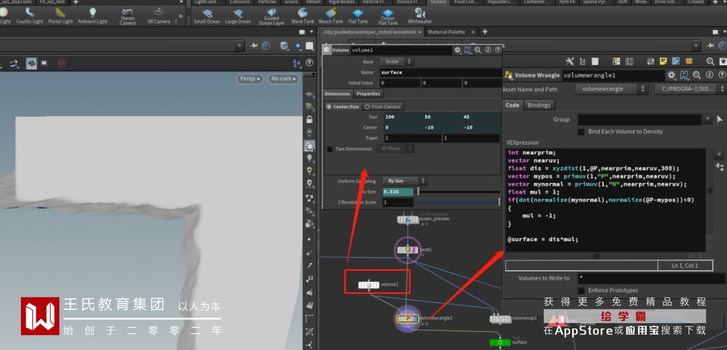The width and height of the screenshot is (727, 350).
Task: Select the volume1 node in the network
Action: pyautogui.click(x=369, y=285)
